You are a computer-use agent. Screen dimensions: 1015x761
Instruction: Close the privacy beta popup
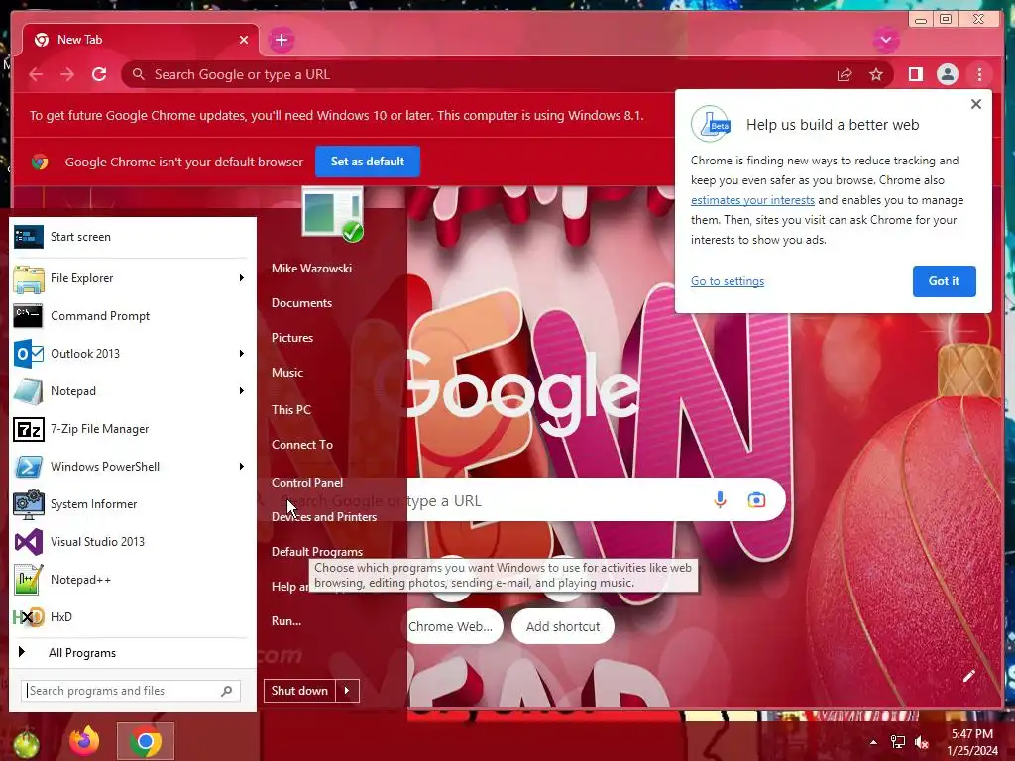click(x=976, y=104)
